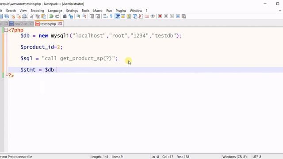Viewport: 283px width, 159px height.
Task: Open the Function List toolbar icon
Action: pyautogui.click(x=141, y=16)
